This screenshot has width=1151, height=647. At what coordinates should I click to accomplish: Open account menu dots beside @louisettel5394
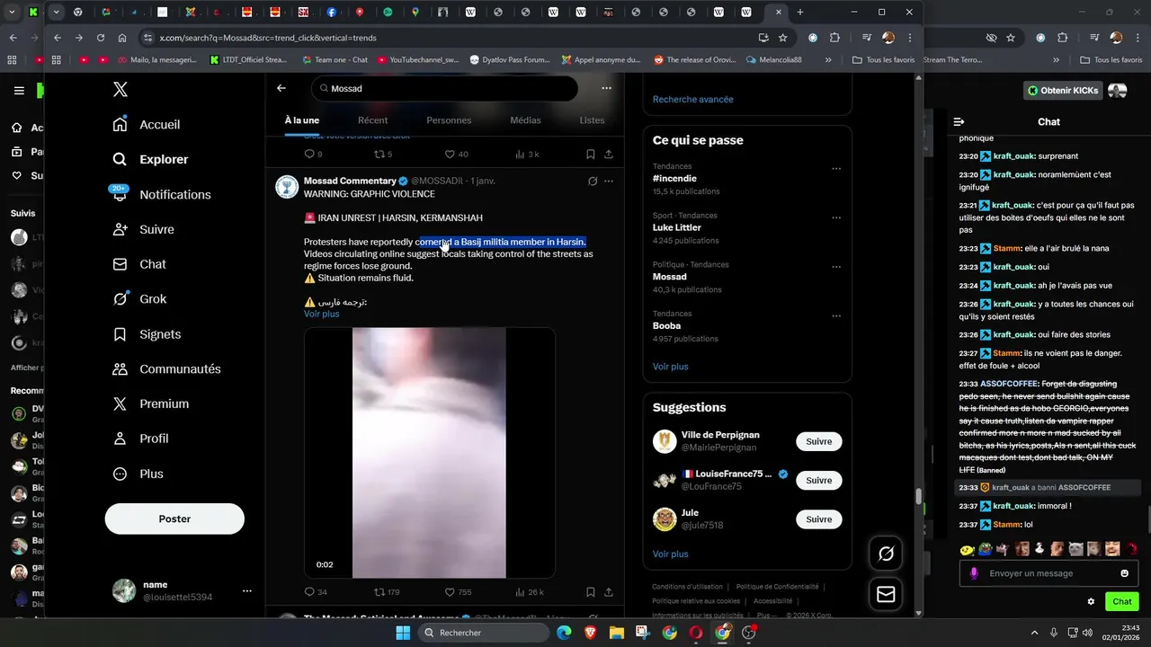pos(246,591)
